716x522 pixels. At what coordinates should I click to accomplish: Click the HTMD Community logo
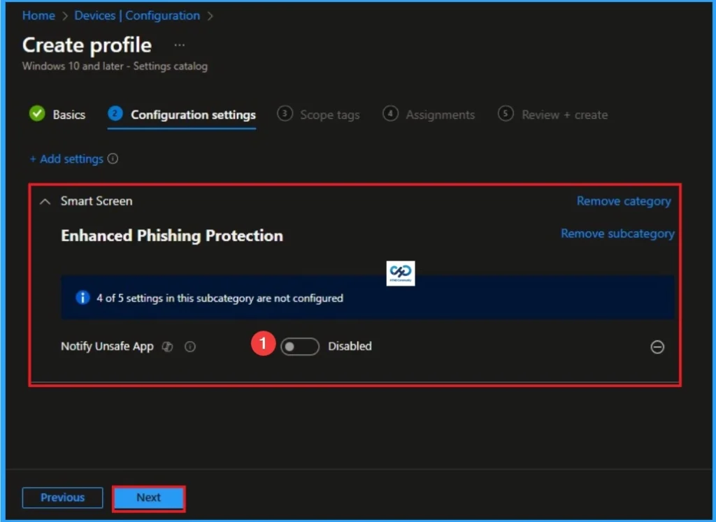pos(400,273)
